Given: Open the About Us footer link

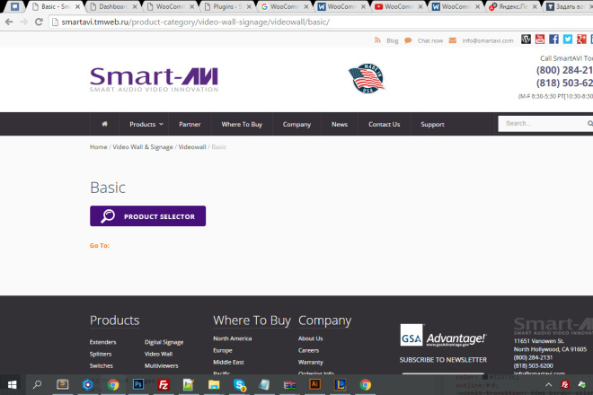Looking at the screenshot, I should click(311, 338).
